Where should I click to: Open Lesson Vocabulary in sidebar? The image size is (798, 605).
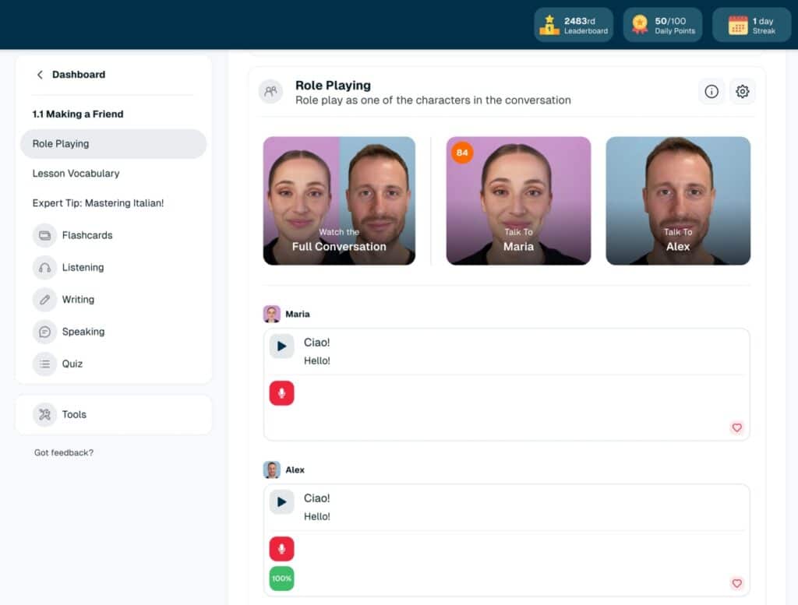76,174
